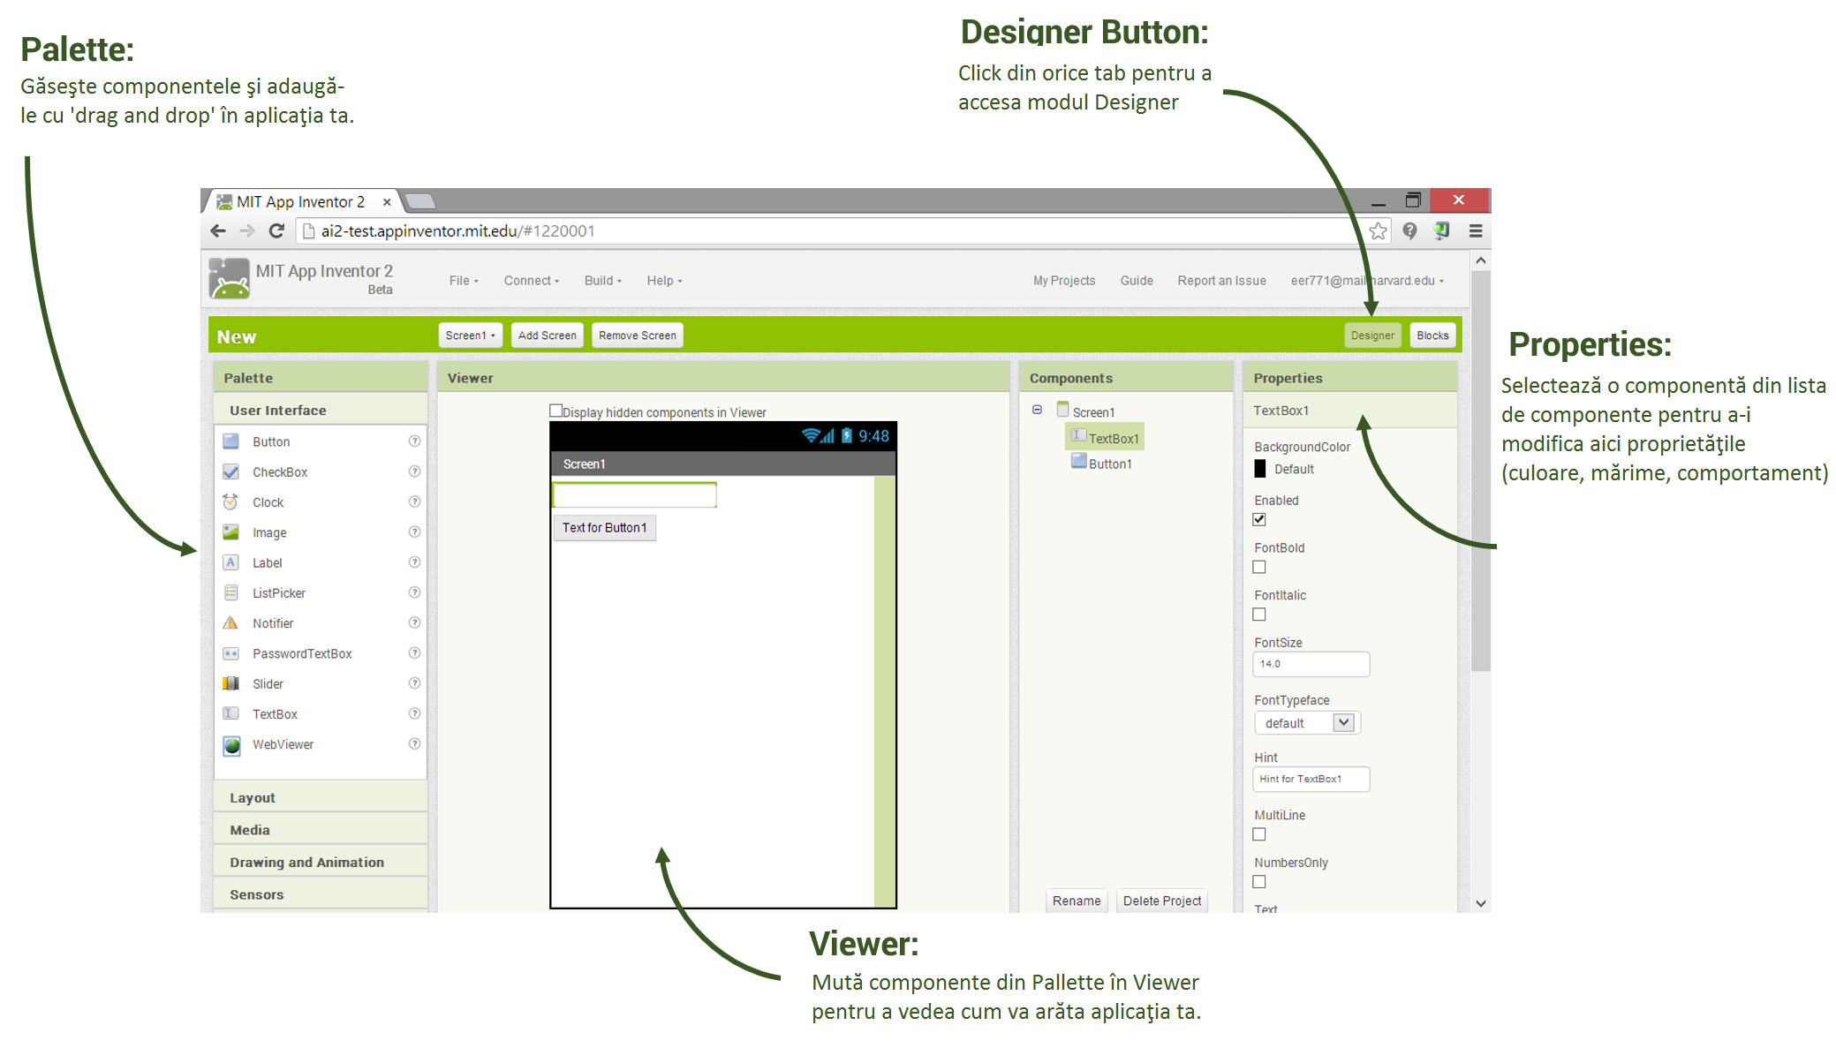The height and width of the screenshot is (1063, 1836).
Task: Select the Button component icon in Palette
Action: (230, 441)
